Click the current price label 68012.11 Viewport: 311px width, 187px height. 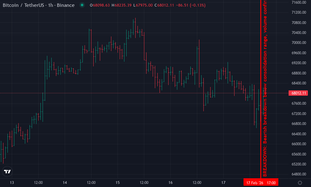click(298, 93)
